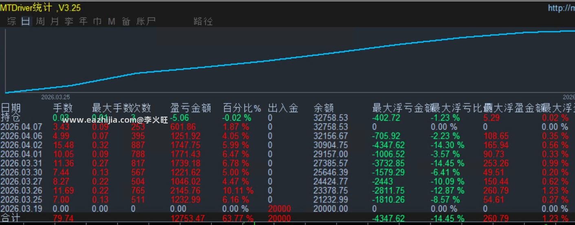The width and height of the screenshot is (575, 225).
Task: Click the balance value 25646.39
Action: [x=331, y=172]
